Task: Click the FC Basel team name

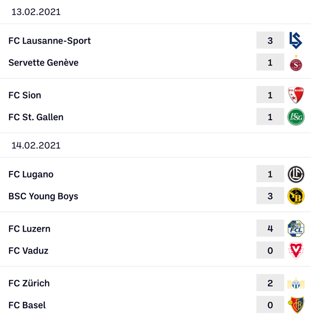Action: click(x=27, y=305)
